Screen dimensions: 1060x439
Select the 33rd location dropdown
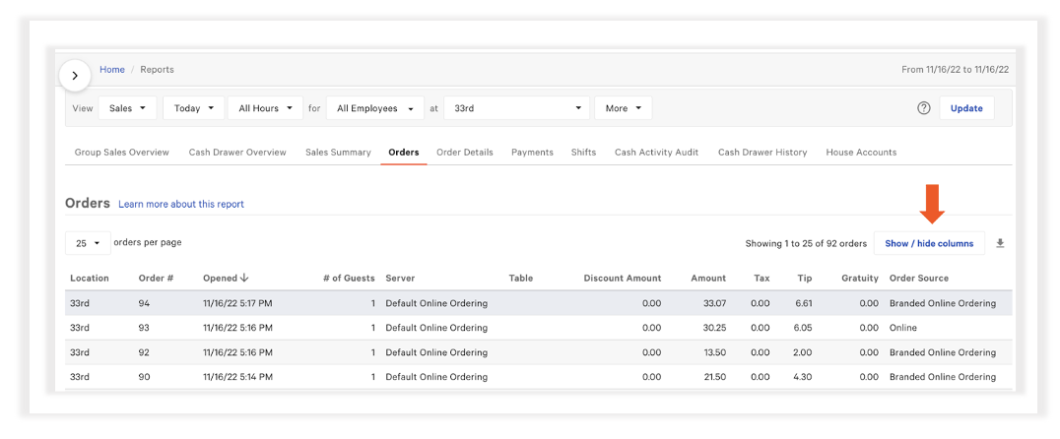click(517, 108)
